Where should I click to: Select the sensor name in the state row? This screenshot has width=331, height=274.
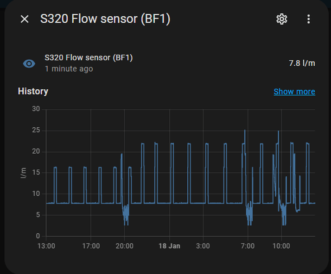(x=89, y=58)
